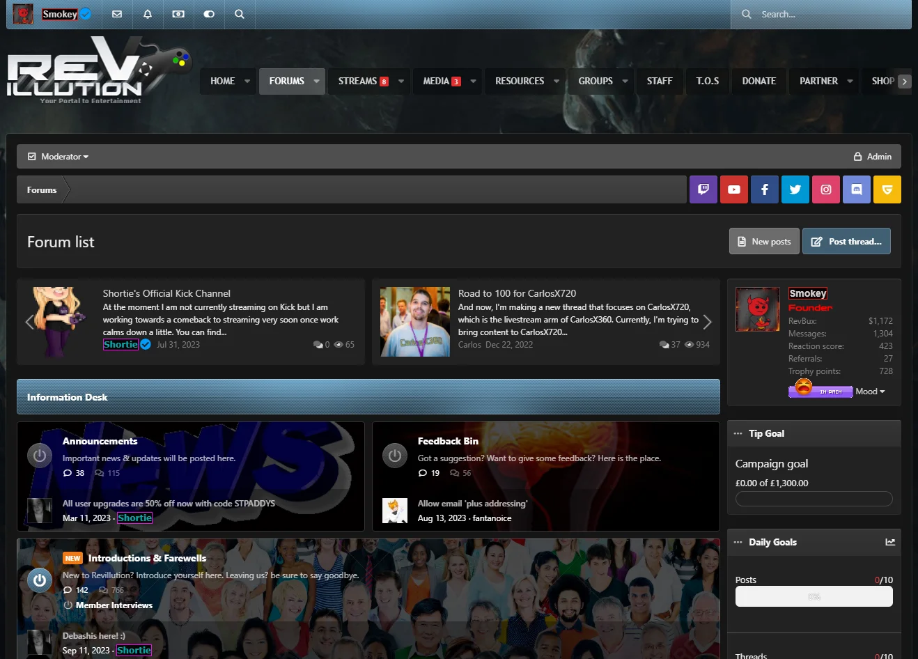
Task: Click the Campaign goal progress bar
Action: (814, 499)
